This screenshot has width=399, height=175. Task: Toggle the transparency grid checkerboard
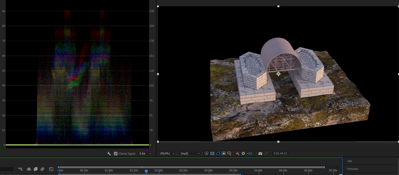pyautogui.click(x=212, y=153)
